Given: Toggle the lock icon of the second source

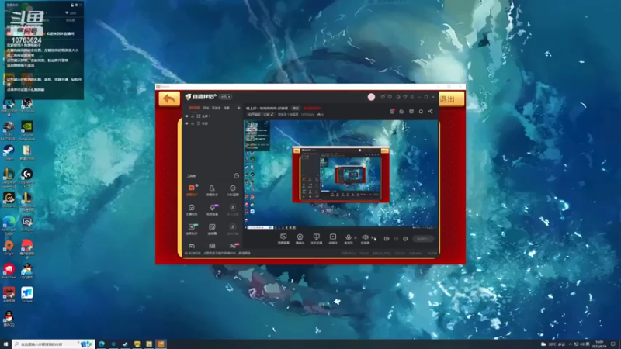Looking at the screenshot, I should tap(193, 123).
